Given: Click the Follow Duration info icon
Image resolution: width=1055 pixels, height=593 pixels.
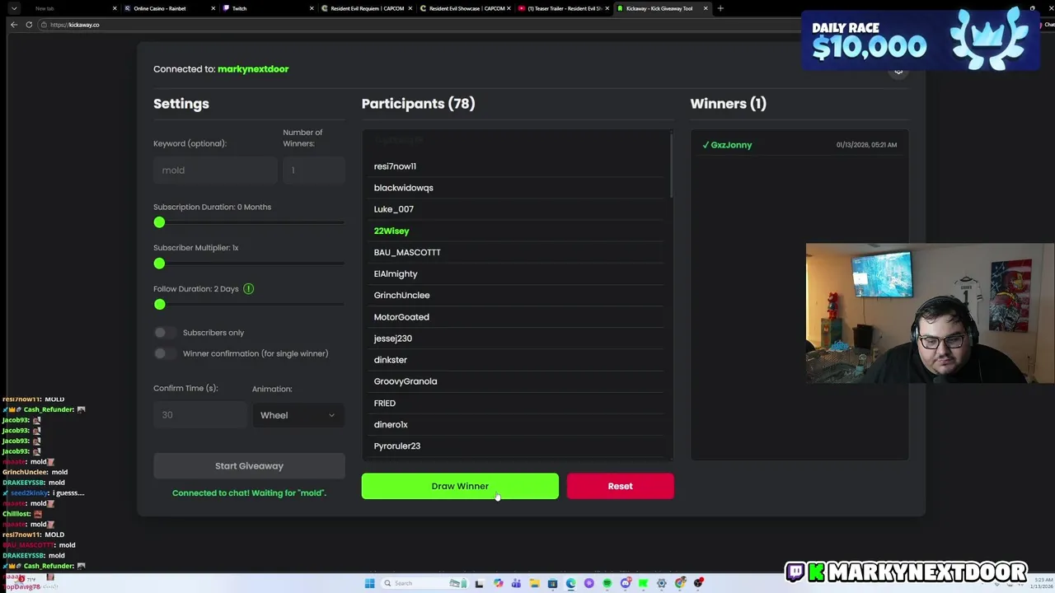Looking at the screenshot, I should coord(248,289).
